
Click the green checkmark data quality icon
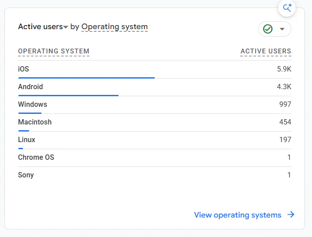[267, 29]
